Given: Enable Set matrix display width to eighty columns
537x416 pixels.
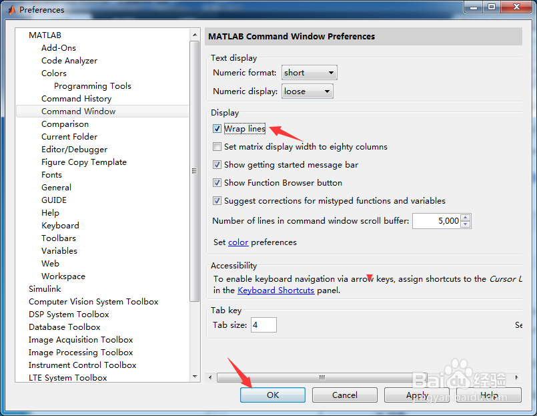Looking at the screenshot, I should [x=217, y=147].
